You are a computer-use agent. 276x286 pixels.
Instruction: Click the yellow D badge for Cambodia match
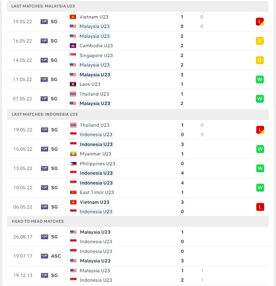pyautogui.click(x=260, y=41)
